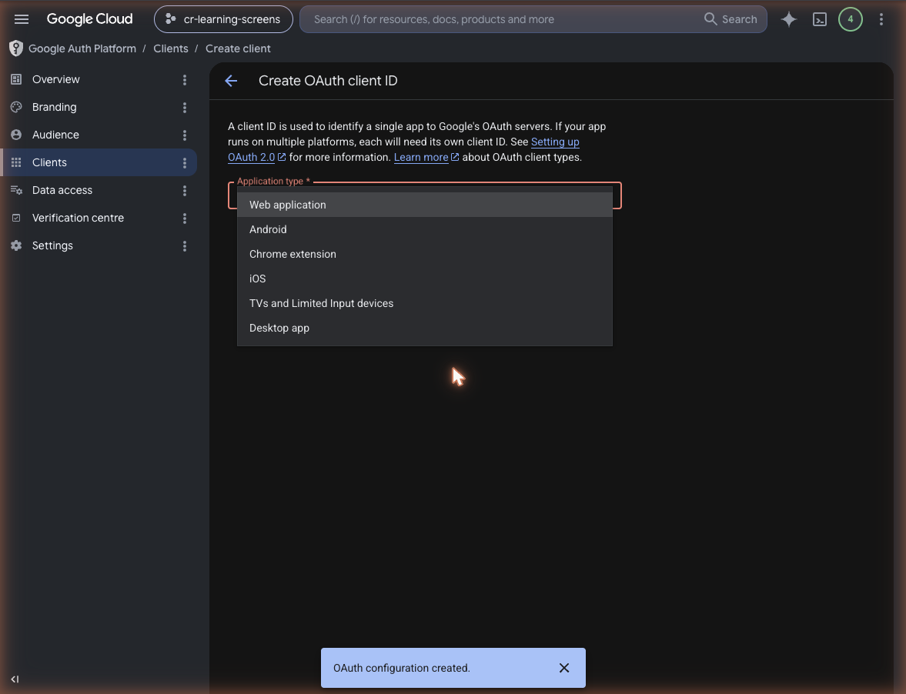Click the Google Cloud logo
This screenshot has height=694, width=906.
(89, 19)
